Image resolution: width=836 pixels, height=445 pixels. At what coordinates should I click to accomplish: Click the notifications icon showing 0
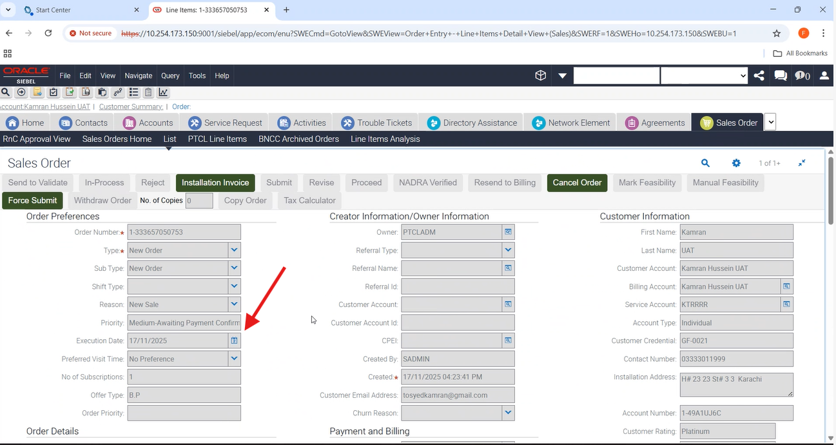pyautogui.click(x=802, y=75)
